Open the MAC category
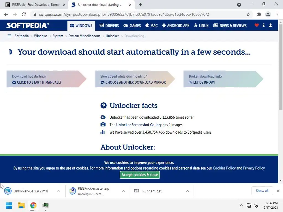Screen dimensions: 283x212 pyautogui.click(x=152, y=26)
